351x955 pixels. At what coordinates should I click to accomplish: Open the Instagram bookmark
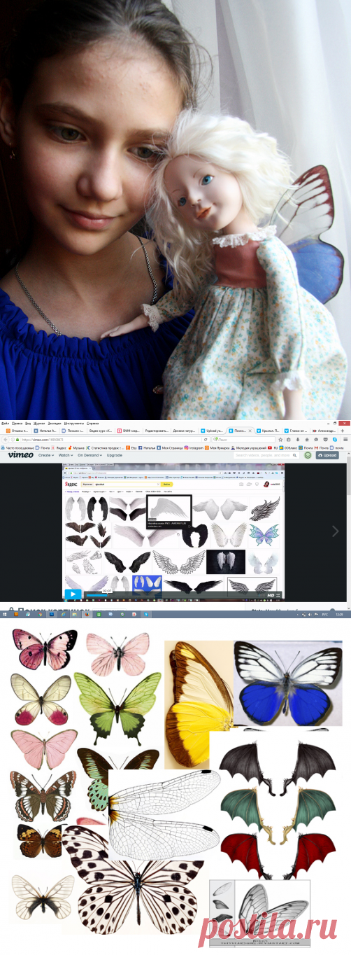tap(194, 447)
